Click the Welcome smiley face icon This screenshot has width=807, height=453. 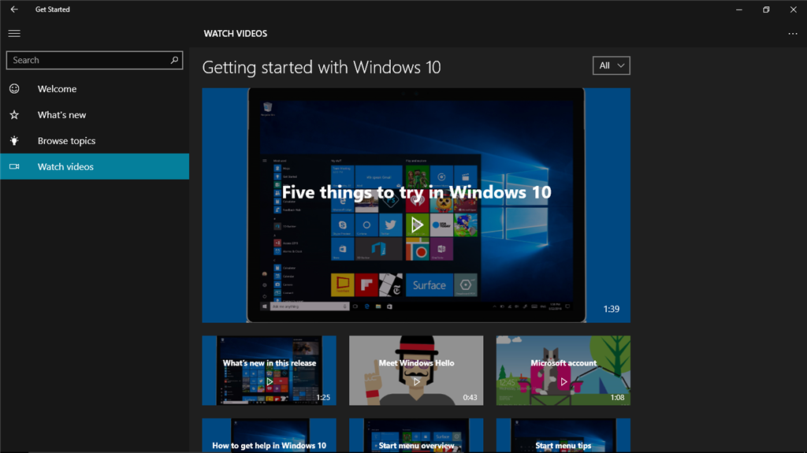pos(14,88)
